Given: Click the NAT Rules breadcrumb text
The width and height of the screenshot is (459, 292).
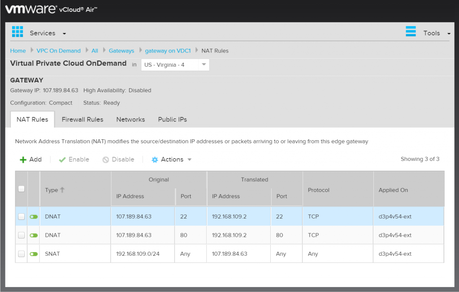Looking at the screenshot, I should 215,51.
